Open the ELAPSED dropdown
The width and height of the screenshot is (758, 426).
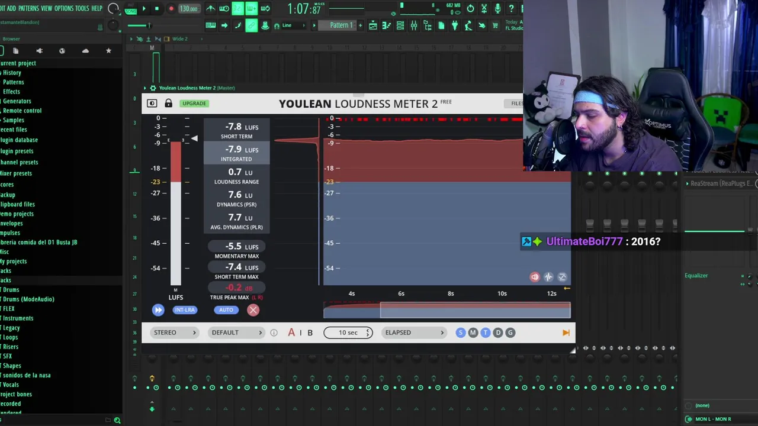pos(414,333)
